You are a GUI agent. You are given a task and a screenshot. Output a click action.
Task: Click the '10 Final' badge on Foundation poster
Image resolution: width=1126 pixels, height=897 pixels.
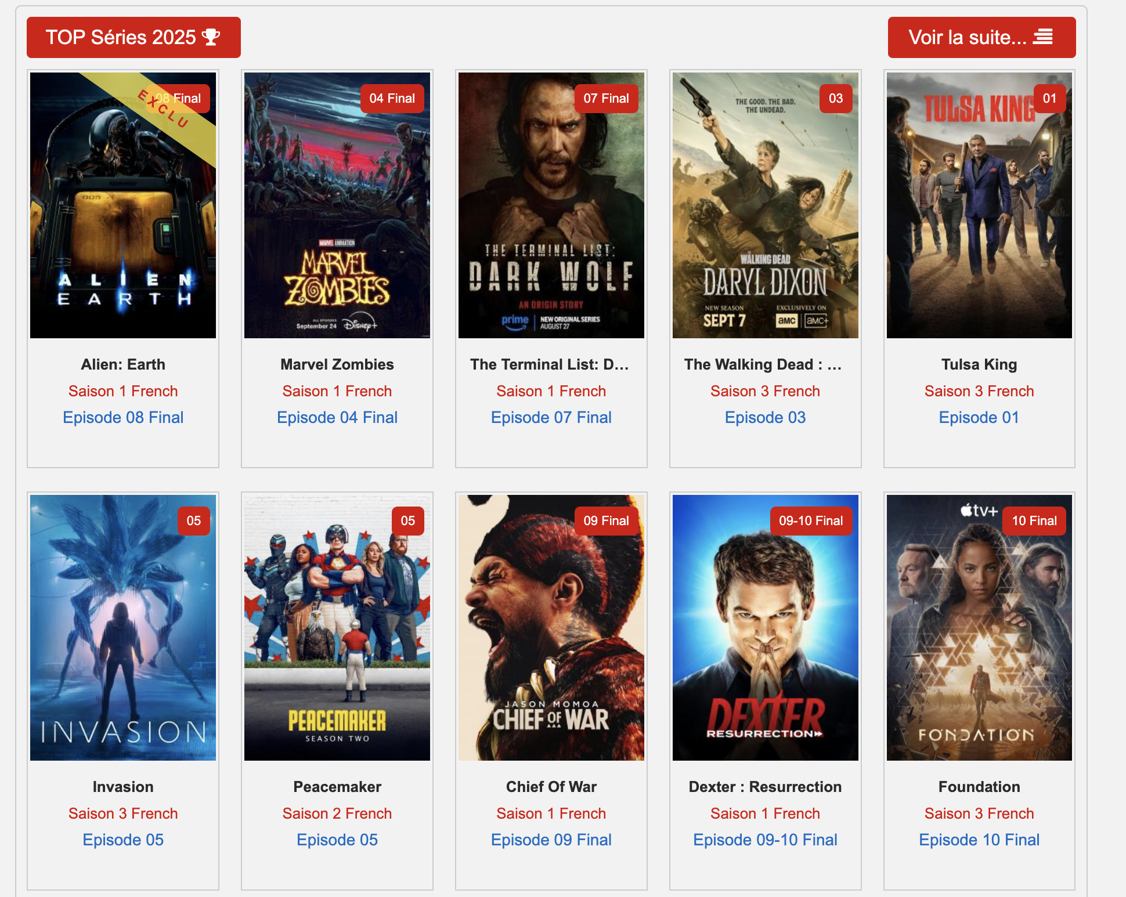pyautogui.click(x=1034, y=521)
